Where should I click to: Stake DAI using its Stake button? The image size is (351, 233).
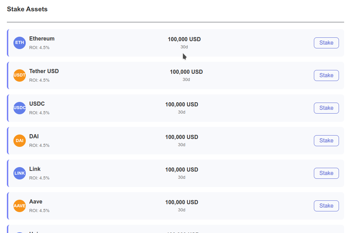click(326, 140)
